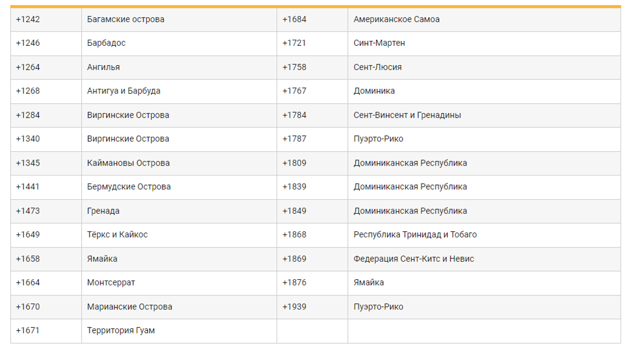Click the Каймановы Острова cell
The height and width of the screenshot is (350, 631).
point(128,163)
